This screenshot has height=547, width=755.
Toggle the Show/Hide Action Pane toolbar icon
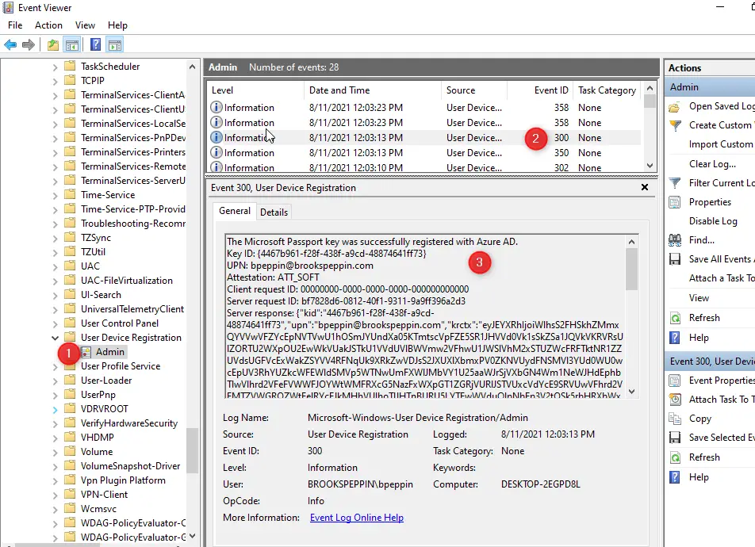(x=115, y=45)
